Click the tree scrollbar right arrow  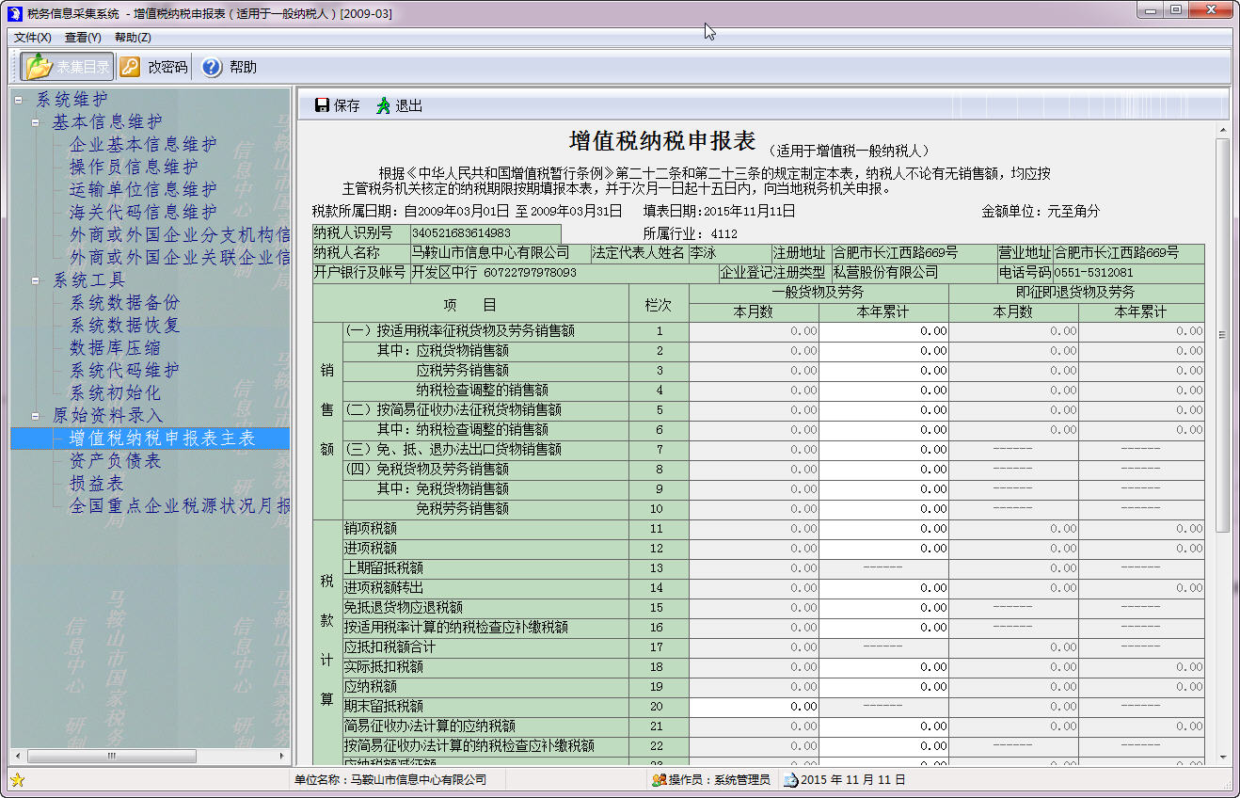coord(281,756)
